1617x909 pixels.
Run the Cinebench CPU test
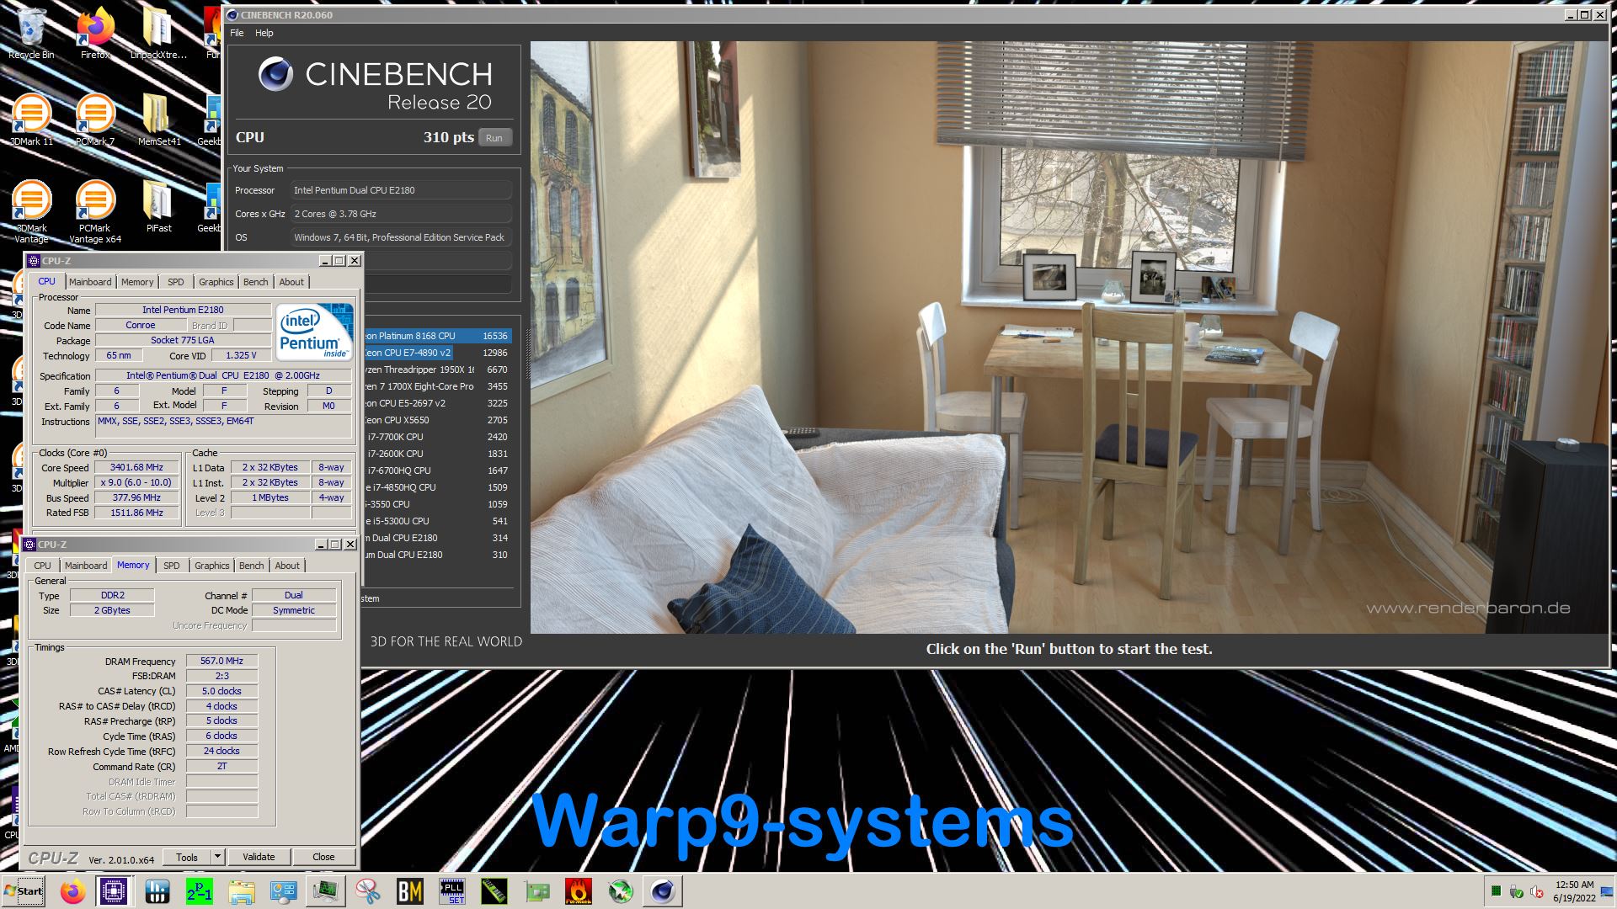point(494,138)
